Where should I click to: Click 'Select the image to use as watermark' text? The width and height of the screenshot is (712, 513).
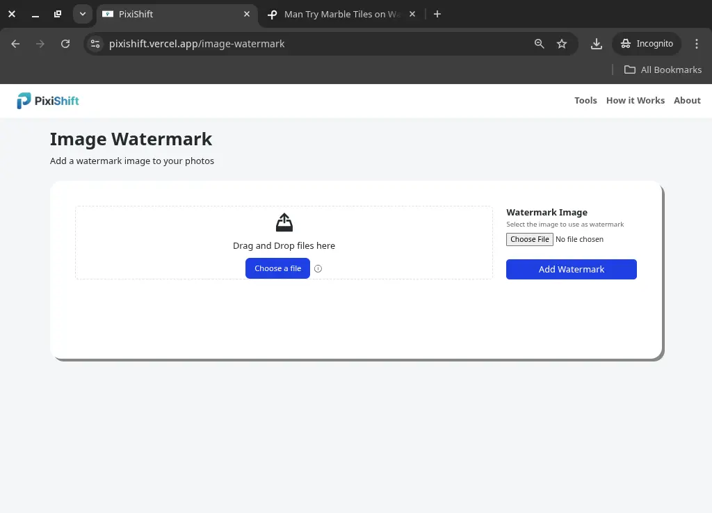(x=565, y=225)
